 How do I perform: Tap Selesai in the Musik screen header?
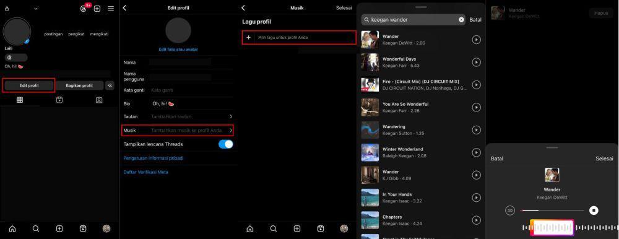pyautogui.click(x=344, y=8)
